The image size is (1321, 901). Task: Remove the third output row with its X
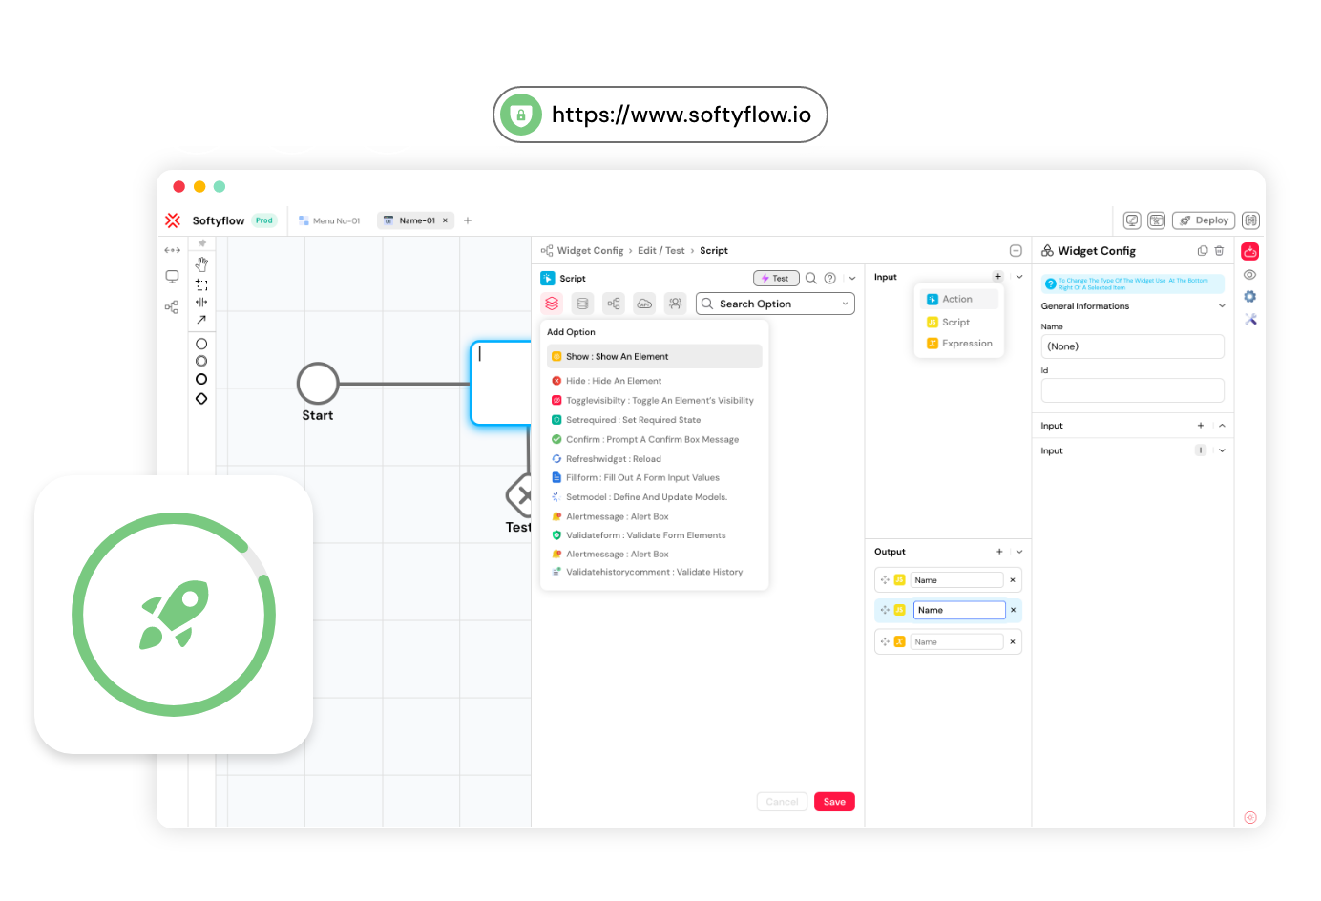pyautogui.click(x=1013, y=642)
